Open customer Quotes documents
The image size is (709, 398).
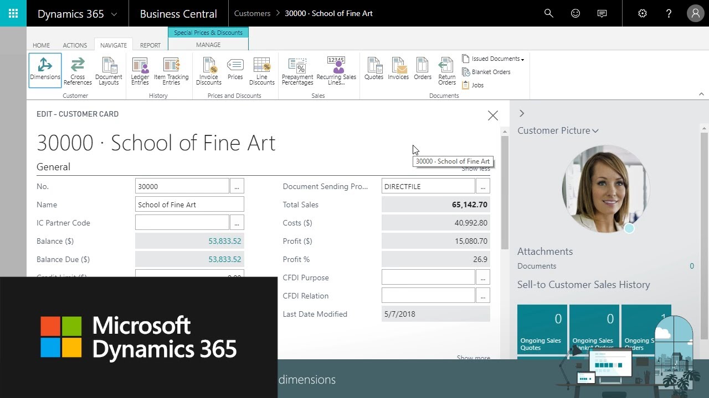(x=374, y=69)
